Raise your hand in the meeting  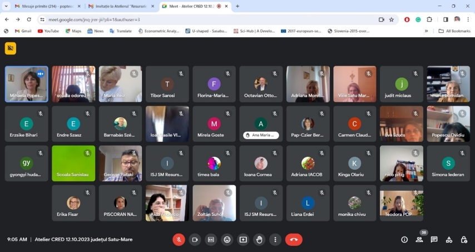click(259, 239)
